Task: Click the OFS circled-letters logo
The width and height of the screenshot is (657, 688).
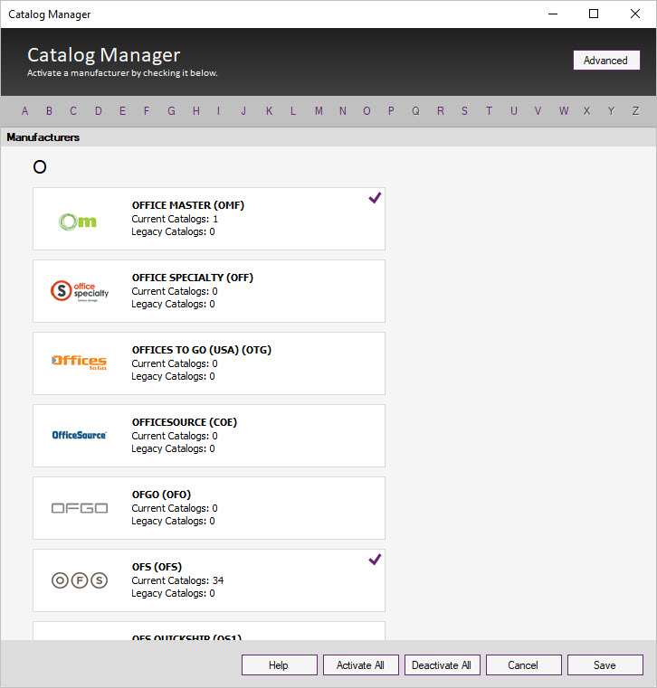Action: [79, 580]
